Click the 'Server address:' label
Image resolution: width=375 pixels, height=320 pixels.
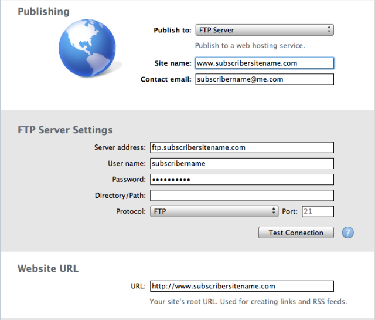click(x=120, y=147)
